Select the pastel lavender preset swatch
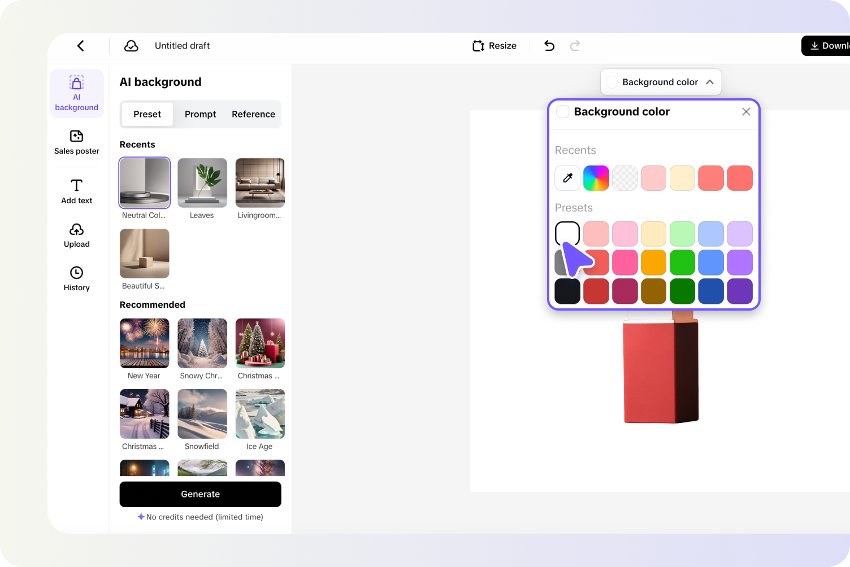The image size is (850, 567). coord(740,234)
